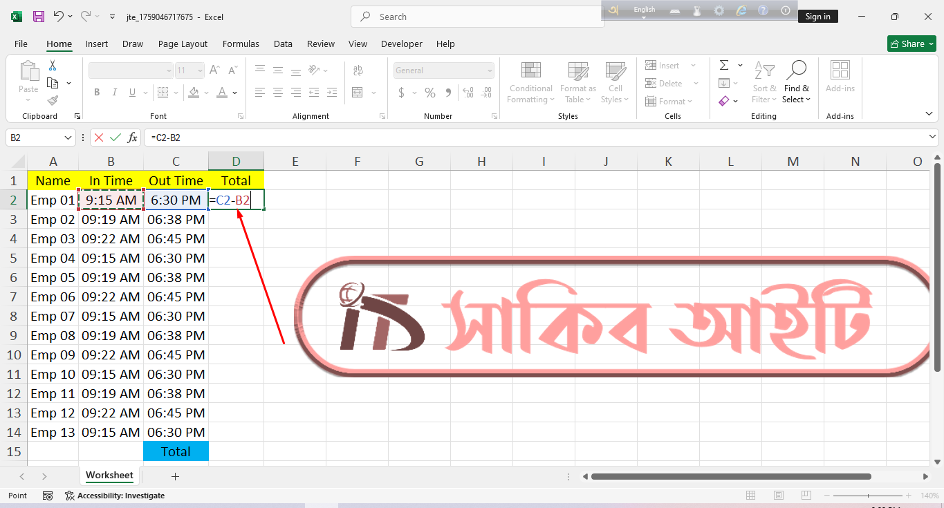Confirm formula with Enter checkmark icon
This screenshot has height=508, width=944.
pyautogui.click(x=115, y=138)
